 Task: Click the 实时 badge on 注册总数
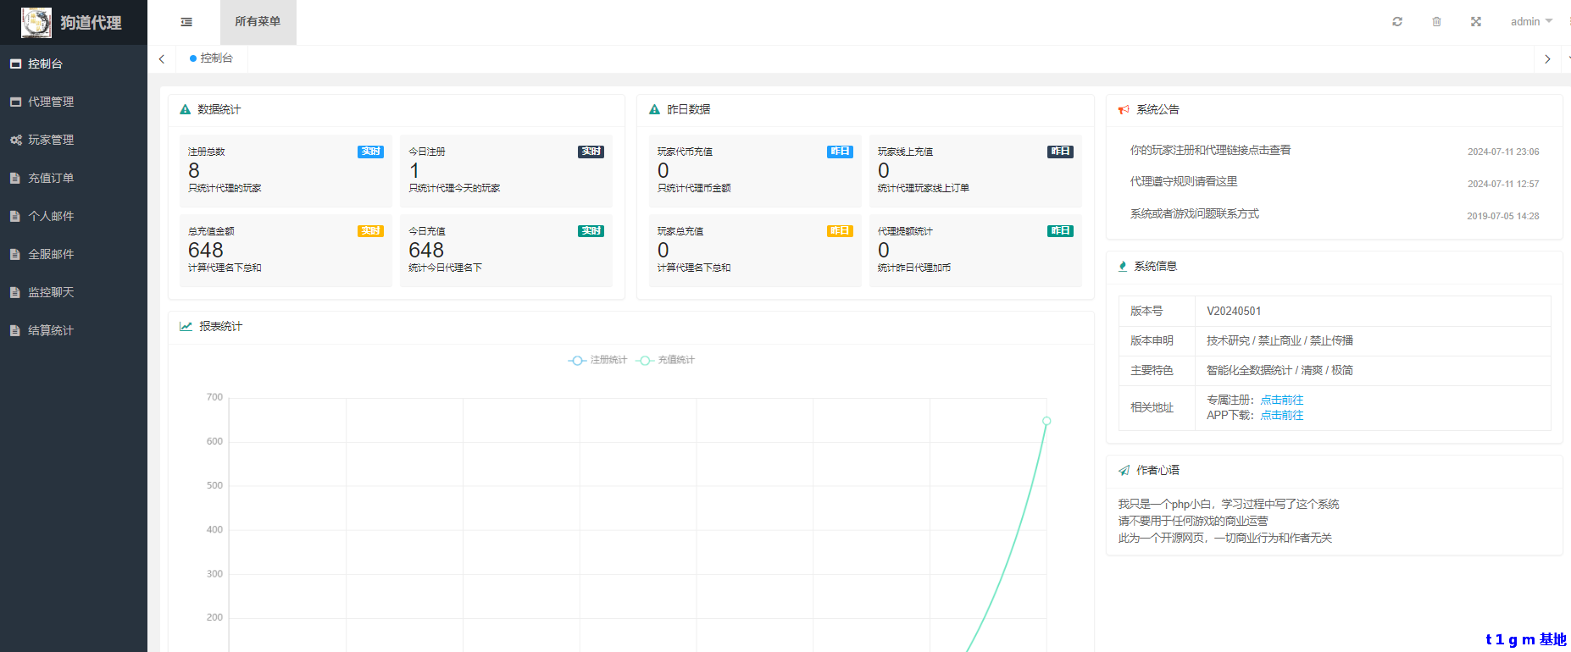370,152
